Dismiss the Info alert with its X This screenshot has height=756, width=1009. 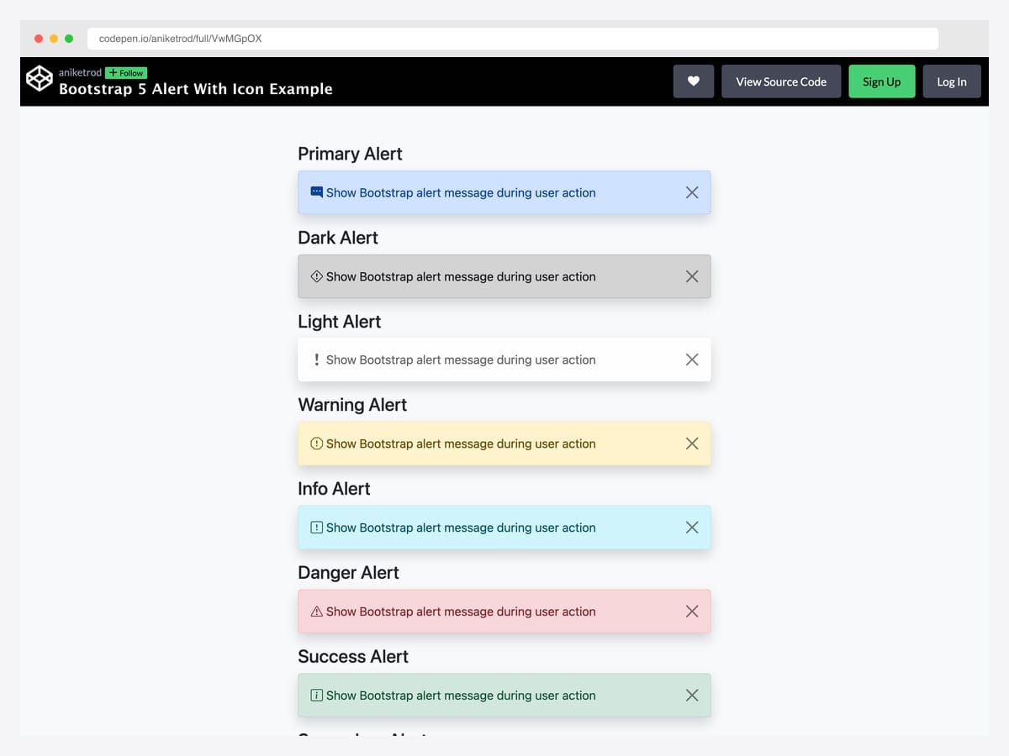pos(692,528)
